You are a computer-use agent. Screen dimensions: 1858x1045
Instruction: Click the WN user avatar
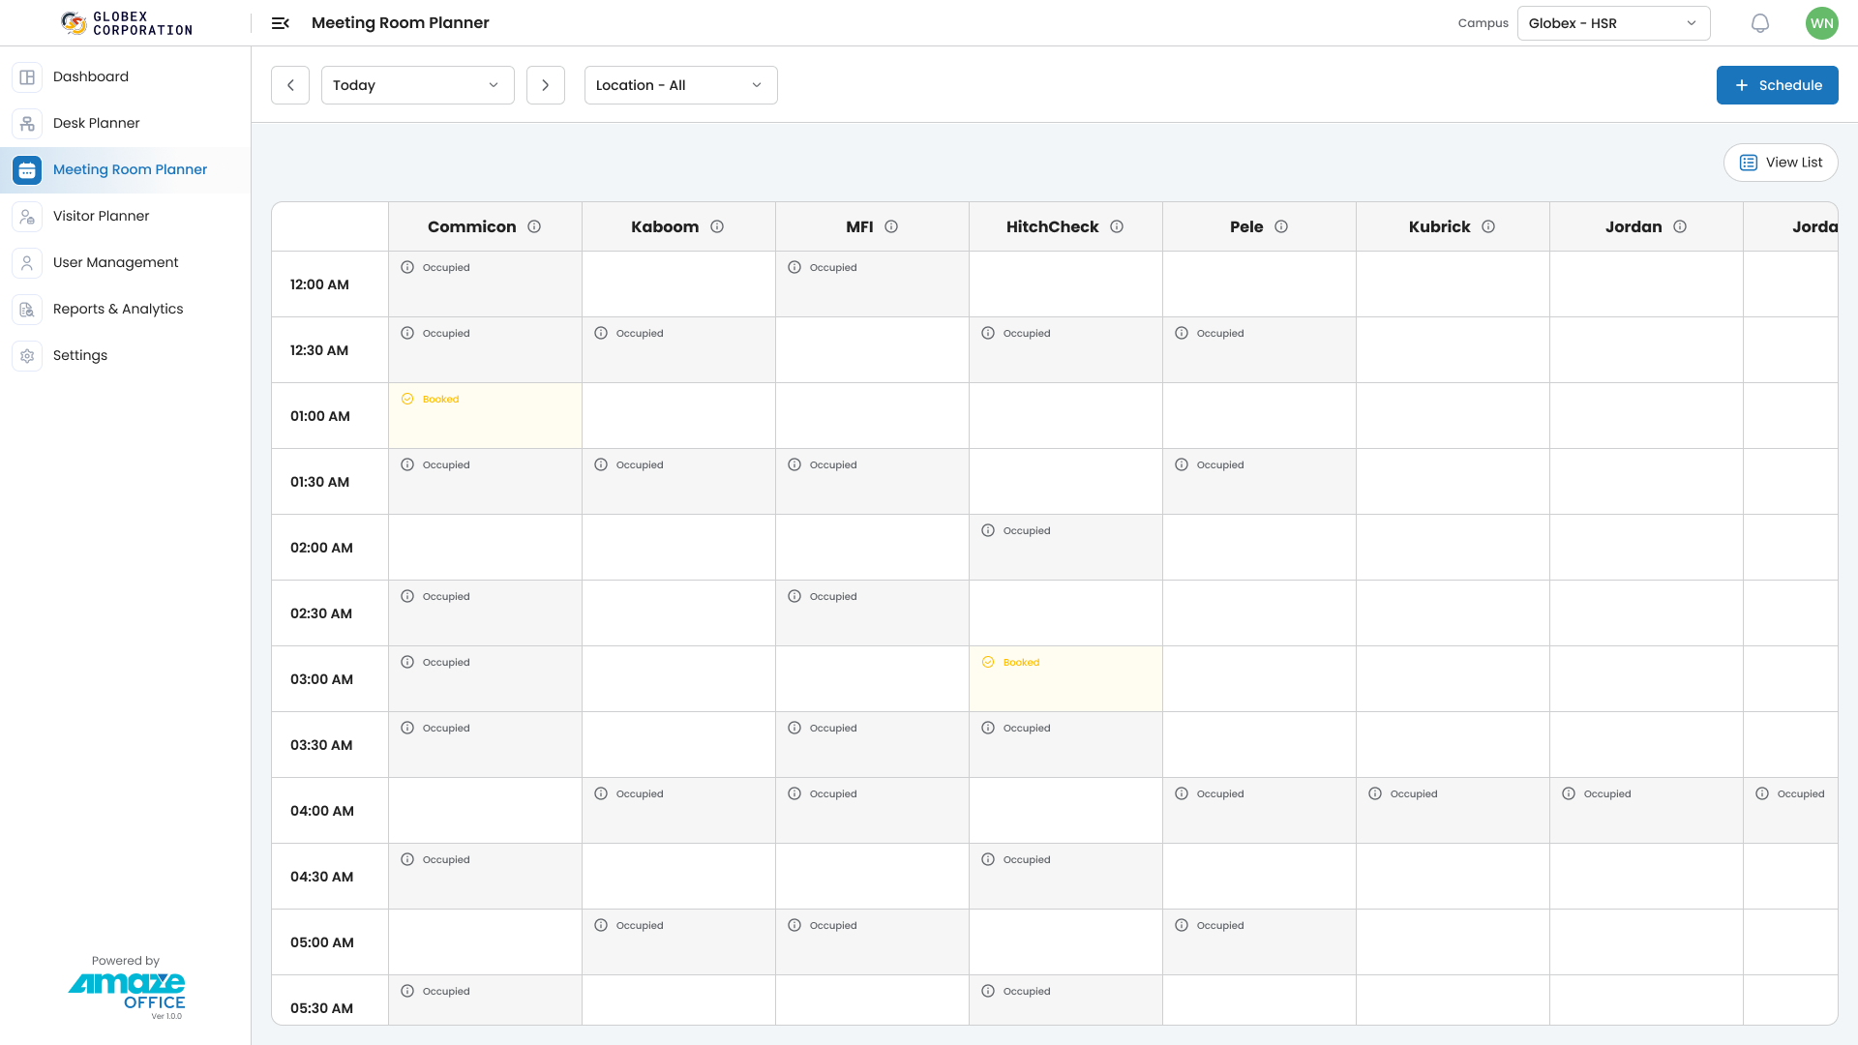[x=1821, y=22]
